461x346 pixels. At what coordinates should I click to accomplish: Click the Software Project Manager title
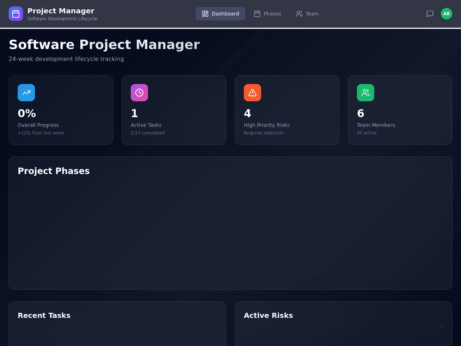[104, 45]
